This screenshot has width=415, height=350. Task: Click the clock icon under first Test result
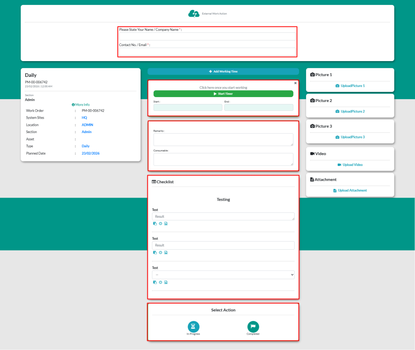[x=160, y=224]
